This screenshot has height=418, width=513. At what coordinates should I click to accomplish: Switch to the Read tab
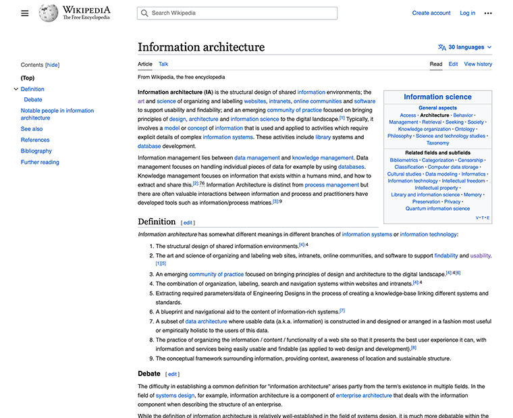click(436, 64)
